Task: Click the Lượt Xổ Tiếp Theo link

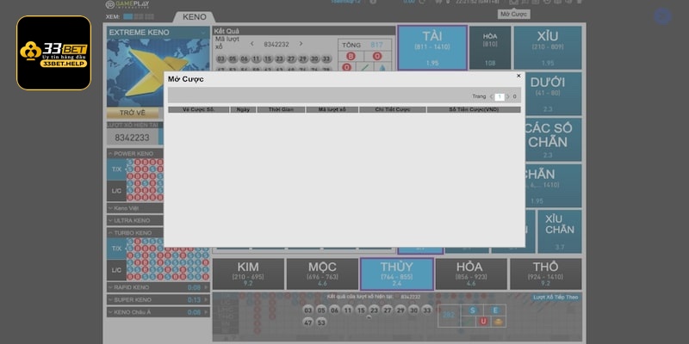Action: point(557,297)
